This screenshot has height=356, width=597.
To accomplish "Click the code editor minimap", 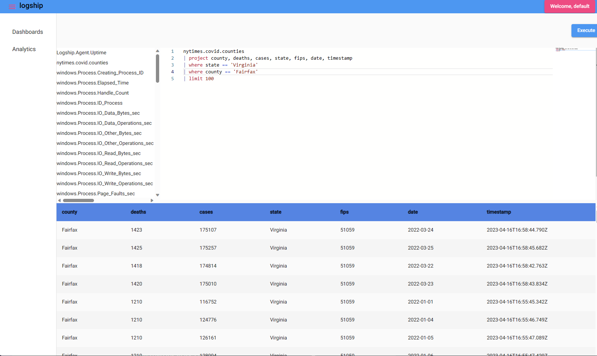I will (x=566, y=49).
